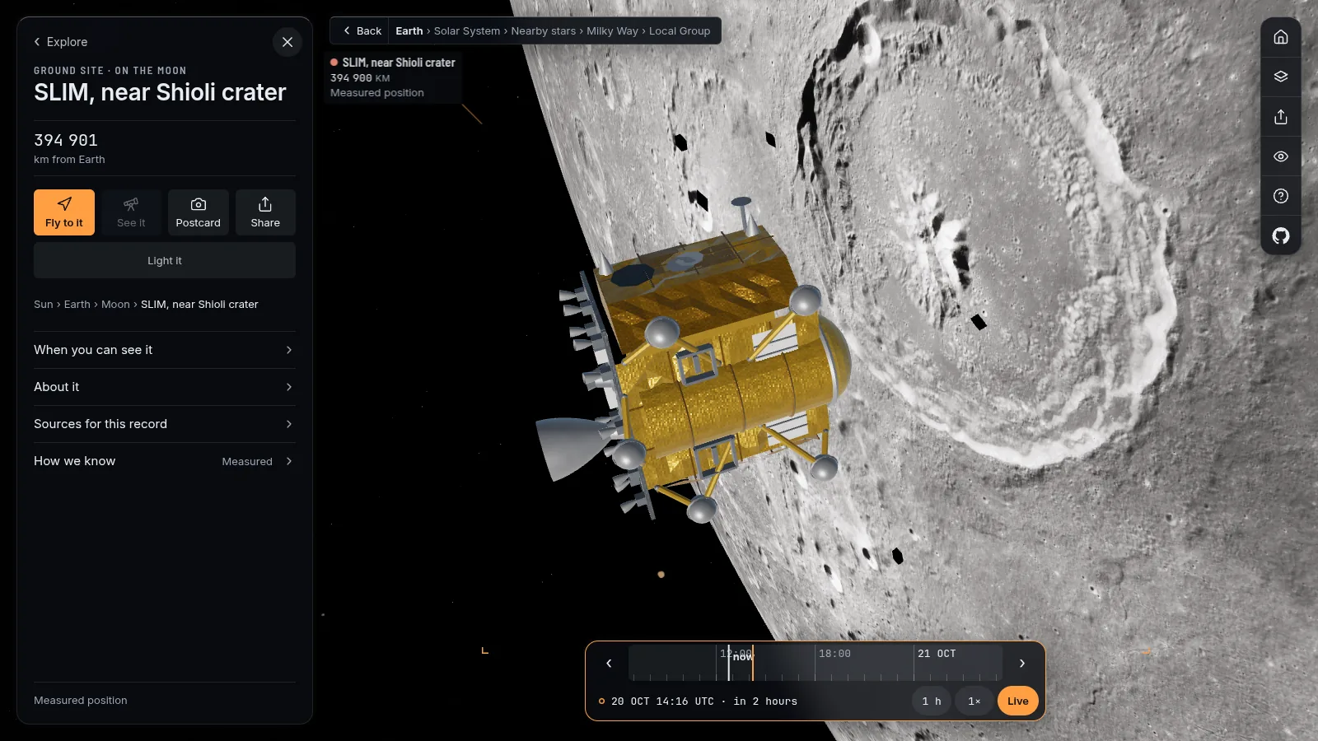Go back to Explore
The image size is (1318, 741).
click(60, 42)
